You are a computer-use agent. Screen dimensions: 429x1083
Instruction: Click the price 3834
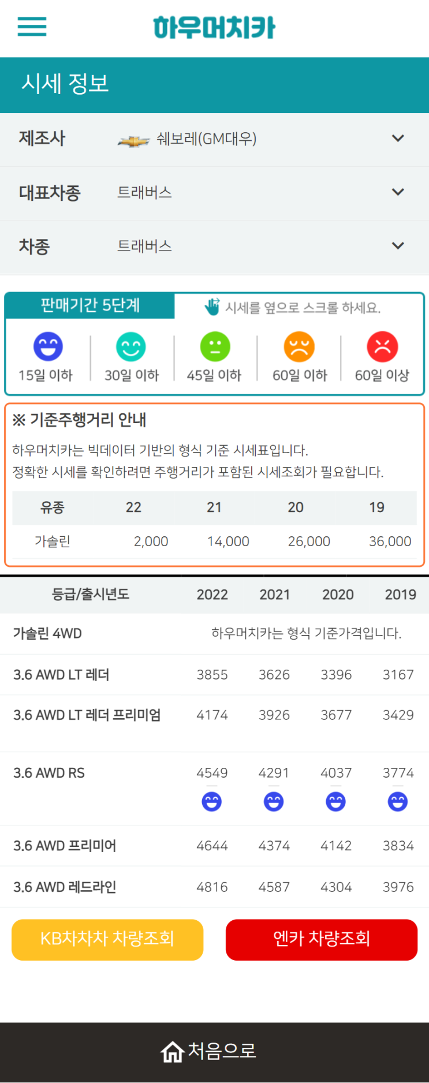coord(398,846)
